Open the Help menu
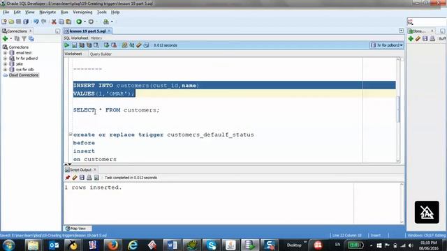The height and width of the screenshot is (251, 447). tap(115, 13)
